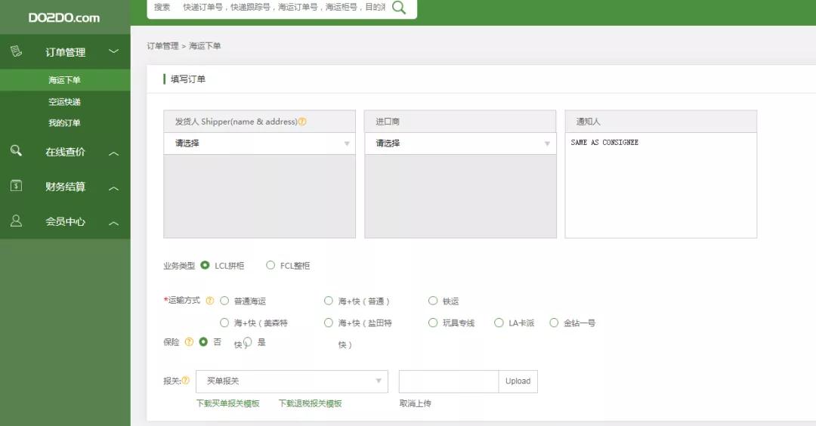Click the Upload button

[x=518, y=381]
